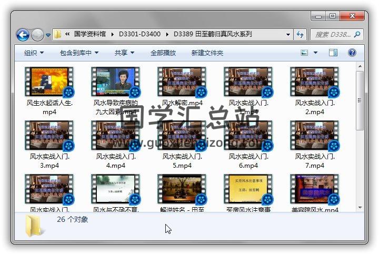Click the Forward navigation arrow button
The height and width of the screenshot is (255, 379).
[x=37, y=35]
